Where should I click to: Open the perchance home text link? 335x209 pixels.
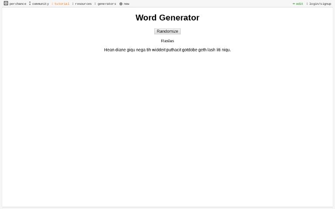click(18, 4)
